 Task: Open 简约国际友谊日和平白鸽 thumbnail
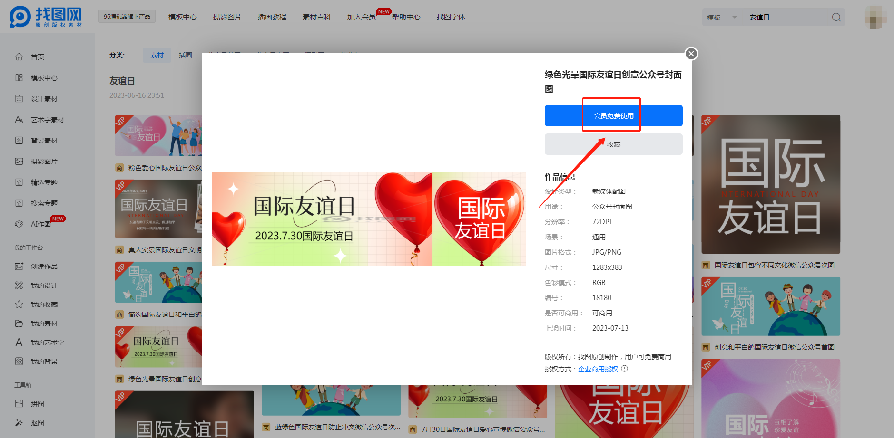pyautogui.click(x=158, y=282)
